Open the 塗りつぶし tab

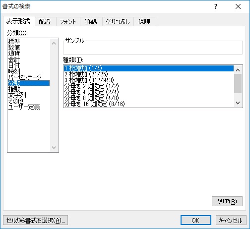point(118,22)
